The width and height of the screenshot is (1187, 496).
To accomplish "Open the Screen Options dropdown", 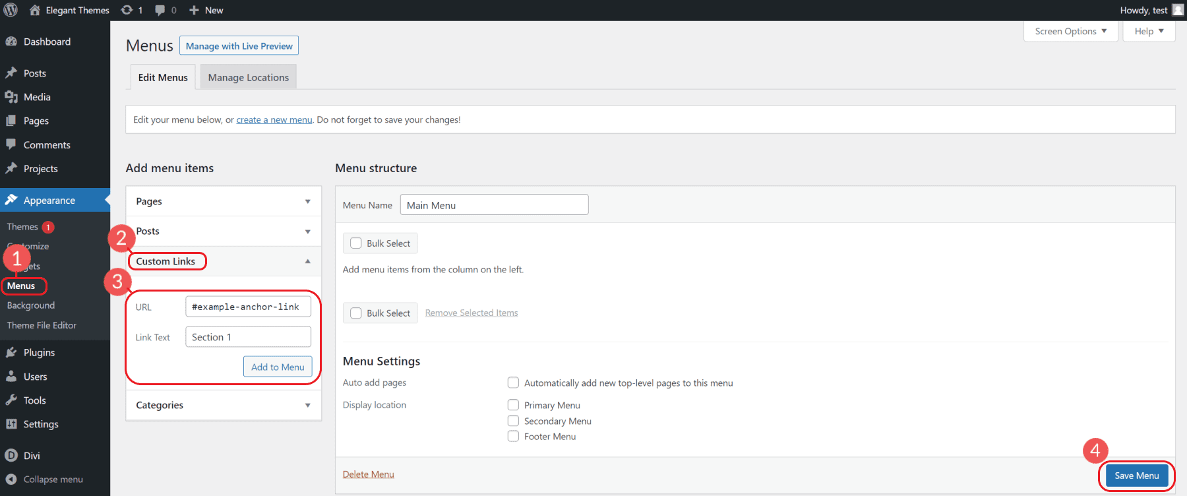I will tap(1070, 31).
